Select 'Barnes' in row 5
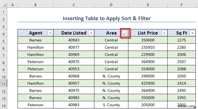The image size is (198, 109). 35,40
